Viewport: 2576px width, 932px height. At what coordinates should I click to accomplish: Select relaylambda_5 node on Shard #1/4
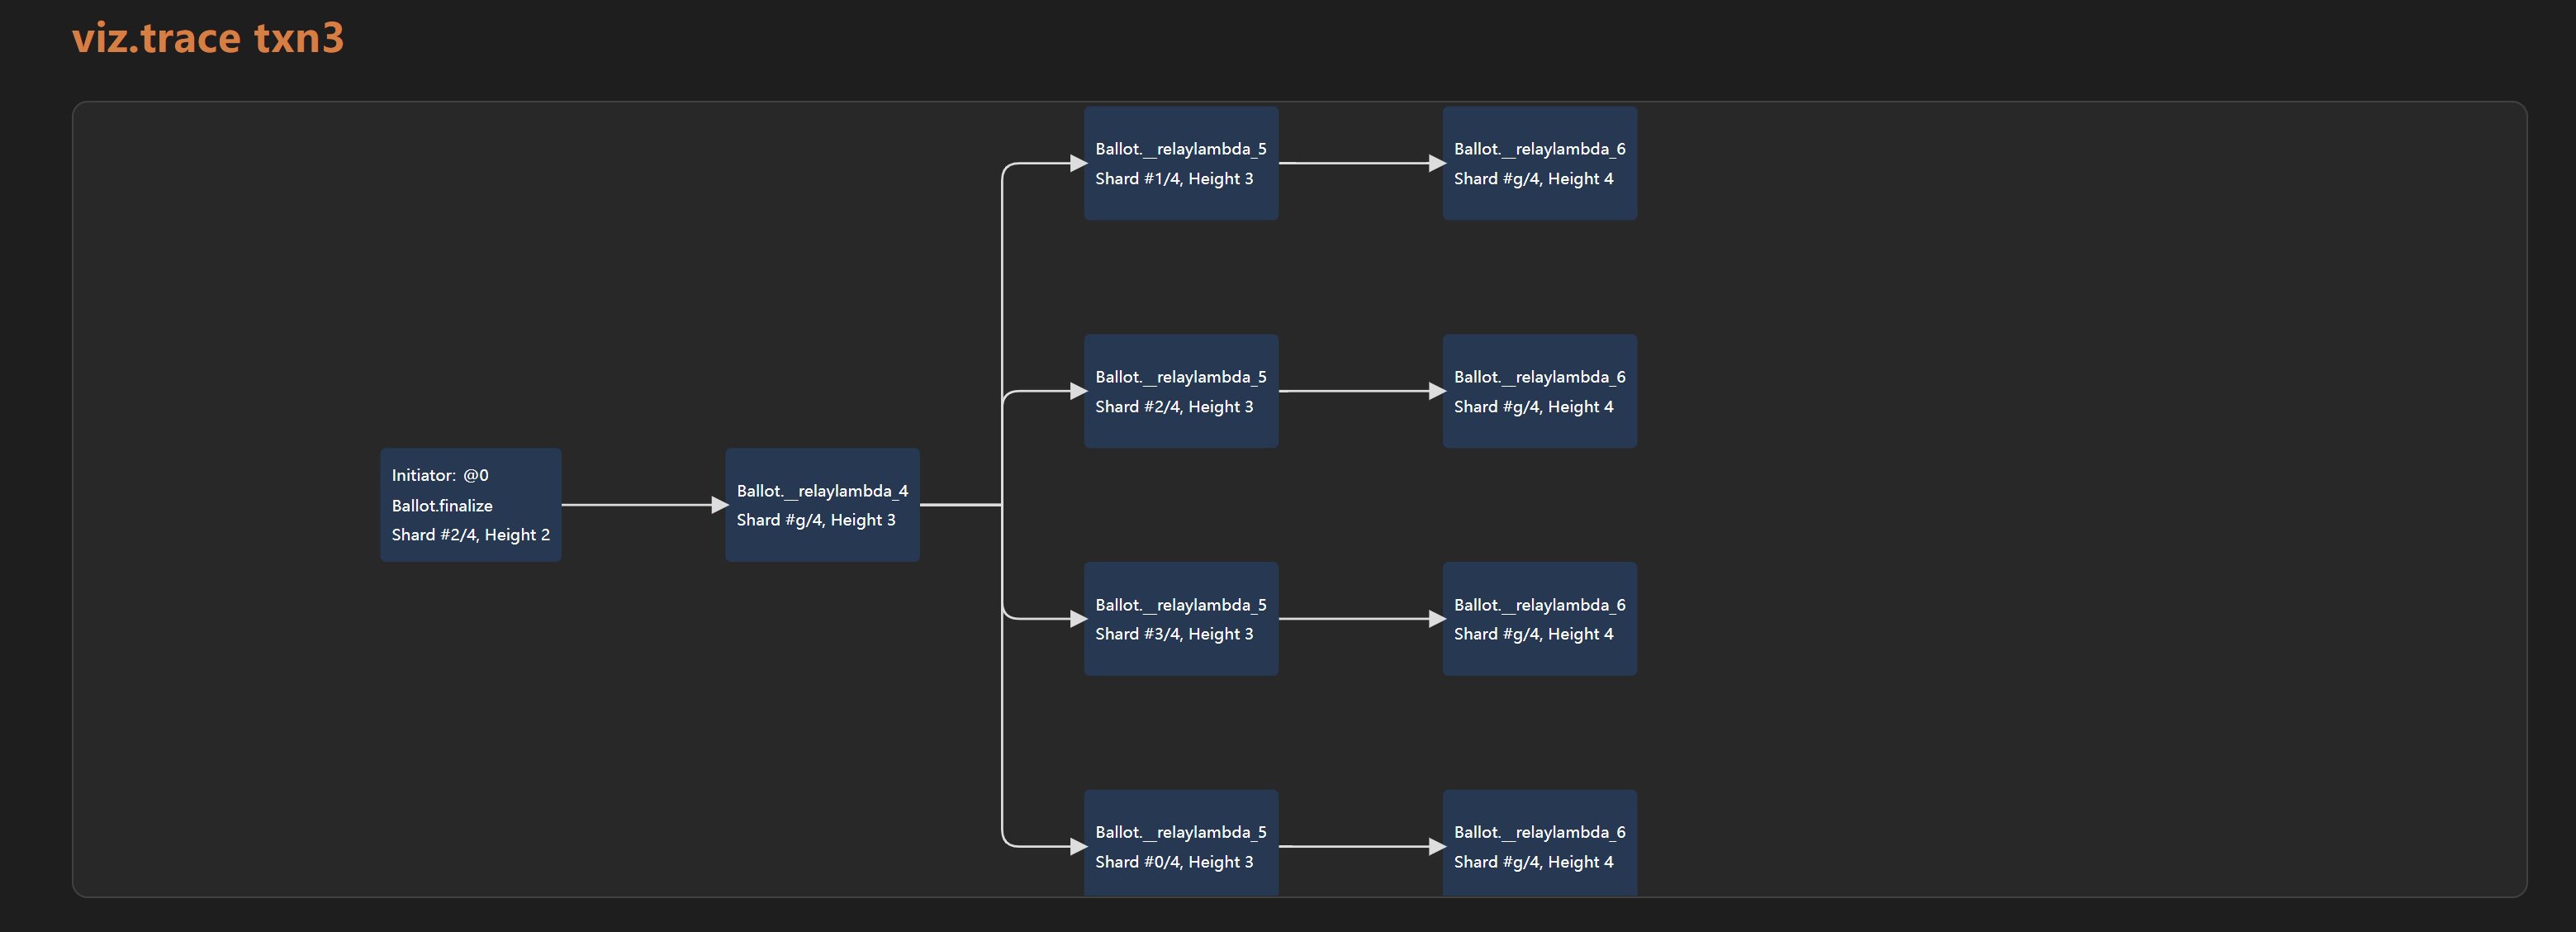pos(1181,163)
